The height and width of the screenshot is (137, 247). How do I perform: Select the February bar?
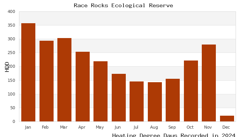click(46, 81)
